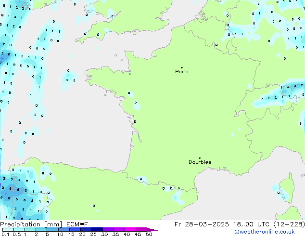Viewport: 305px width, 236px height.
Task: Click the legend value label '25'
Action: pos(93,234)
